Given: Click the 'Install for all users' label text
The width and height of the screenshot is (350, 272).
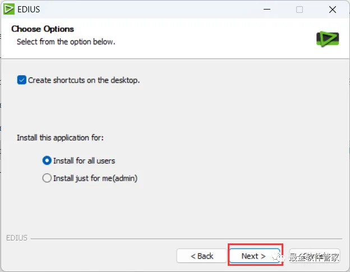Looking at the screenshot, I should (x=84, y=160).
